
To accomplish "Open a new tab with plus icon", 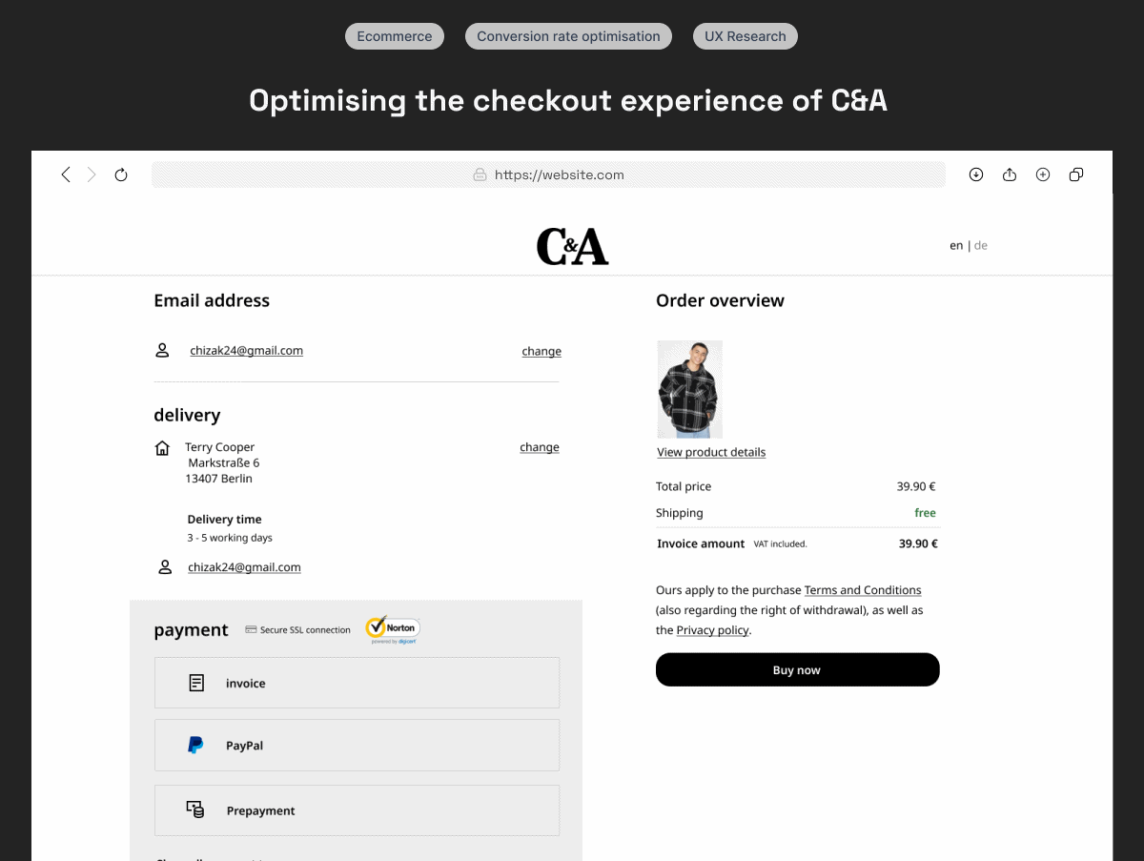I will pos(1043,174).
